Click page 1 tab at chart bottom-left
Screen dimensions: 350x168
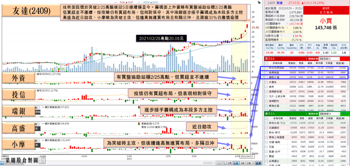(2, 163)
